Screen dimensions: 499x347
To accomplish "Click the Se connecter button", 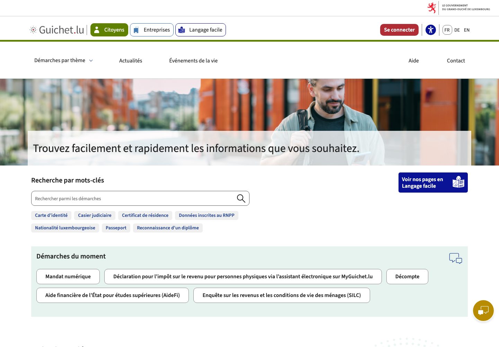I will [x=399, y=30].
